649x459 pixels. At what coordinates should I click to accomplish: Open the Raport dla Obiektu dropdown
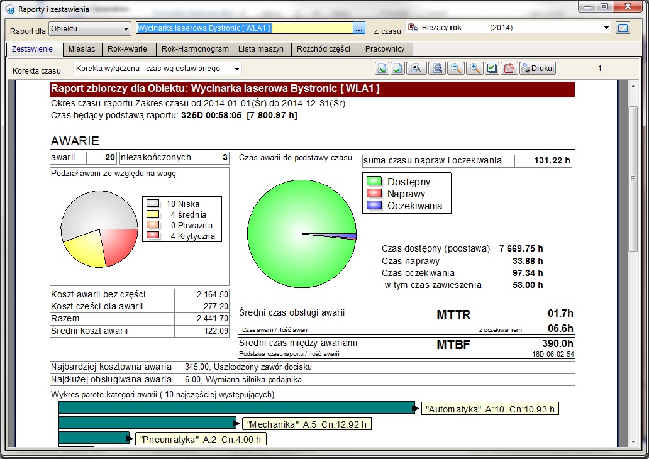pos(89,28)
